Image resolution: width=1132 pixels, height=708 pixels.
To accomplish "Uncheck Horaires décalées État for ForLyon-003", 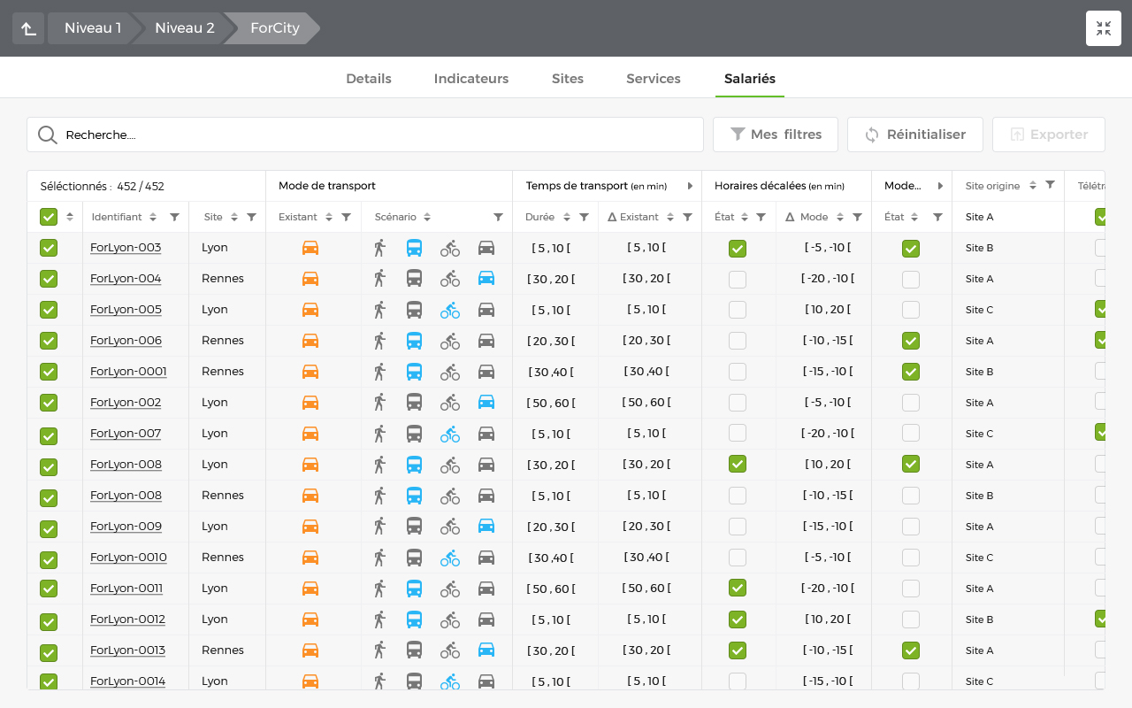I will click(x=738, y=249).
